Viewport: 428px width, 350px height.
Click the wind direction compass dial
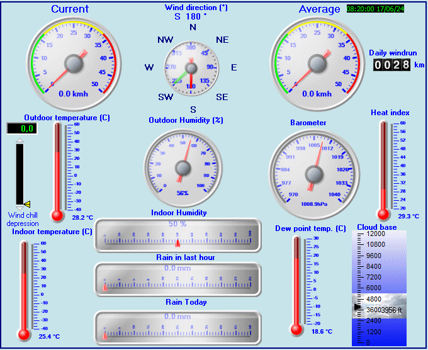tap(191, 67)
